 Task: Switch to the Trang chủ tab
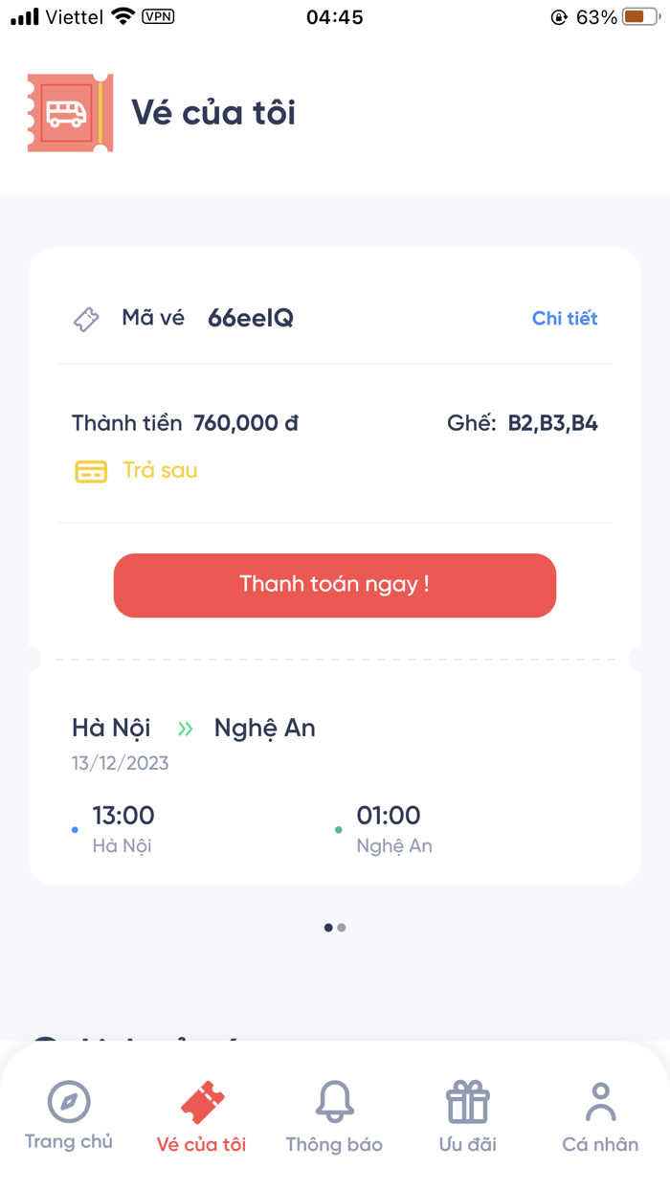(68, 1115)
